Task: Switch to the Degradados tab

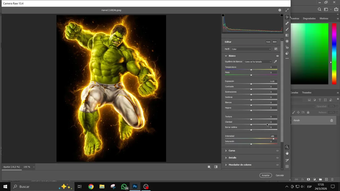Action: 309,19
